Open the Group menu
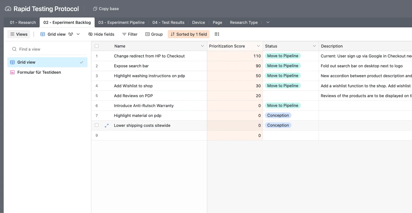The height and width of the screenshot is (213, 412). [154, 34]
